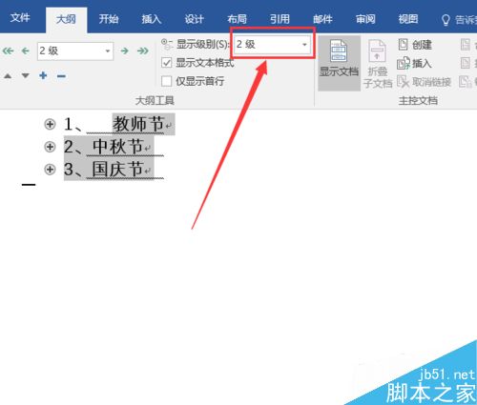Screen dimensions: 477x405
Task: Click the 显示文档 button
Action: [x=339, y=63]
